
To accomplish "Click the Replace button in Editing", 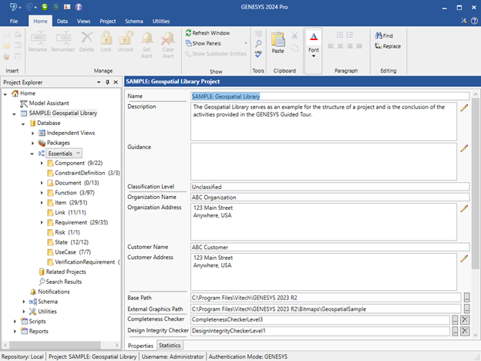I will click(x=388, y=46).
